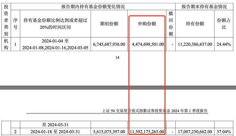Select report title 上证50交易型开放式指数证券投资基金

pos(136,111)
